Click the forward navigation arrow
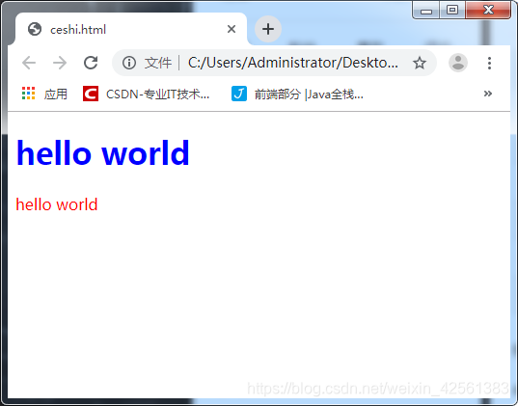The image size is (518, 406). (60, 63)
